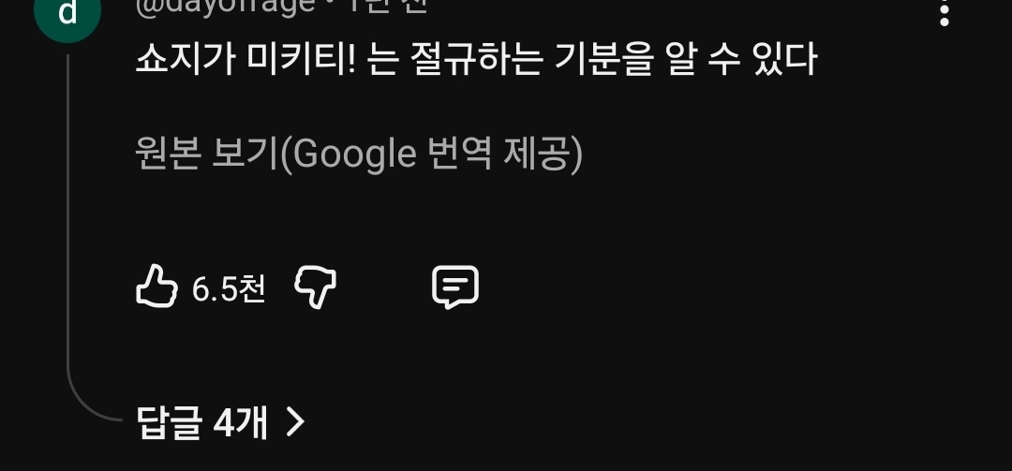Screen dimensions: 1012x471
Task: Expand the 답글 4개 replies thread
Action: click(x=220, y=422)
